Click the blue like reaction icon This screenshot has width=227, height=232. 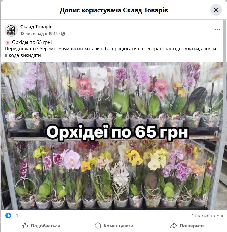(8, 216)
